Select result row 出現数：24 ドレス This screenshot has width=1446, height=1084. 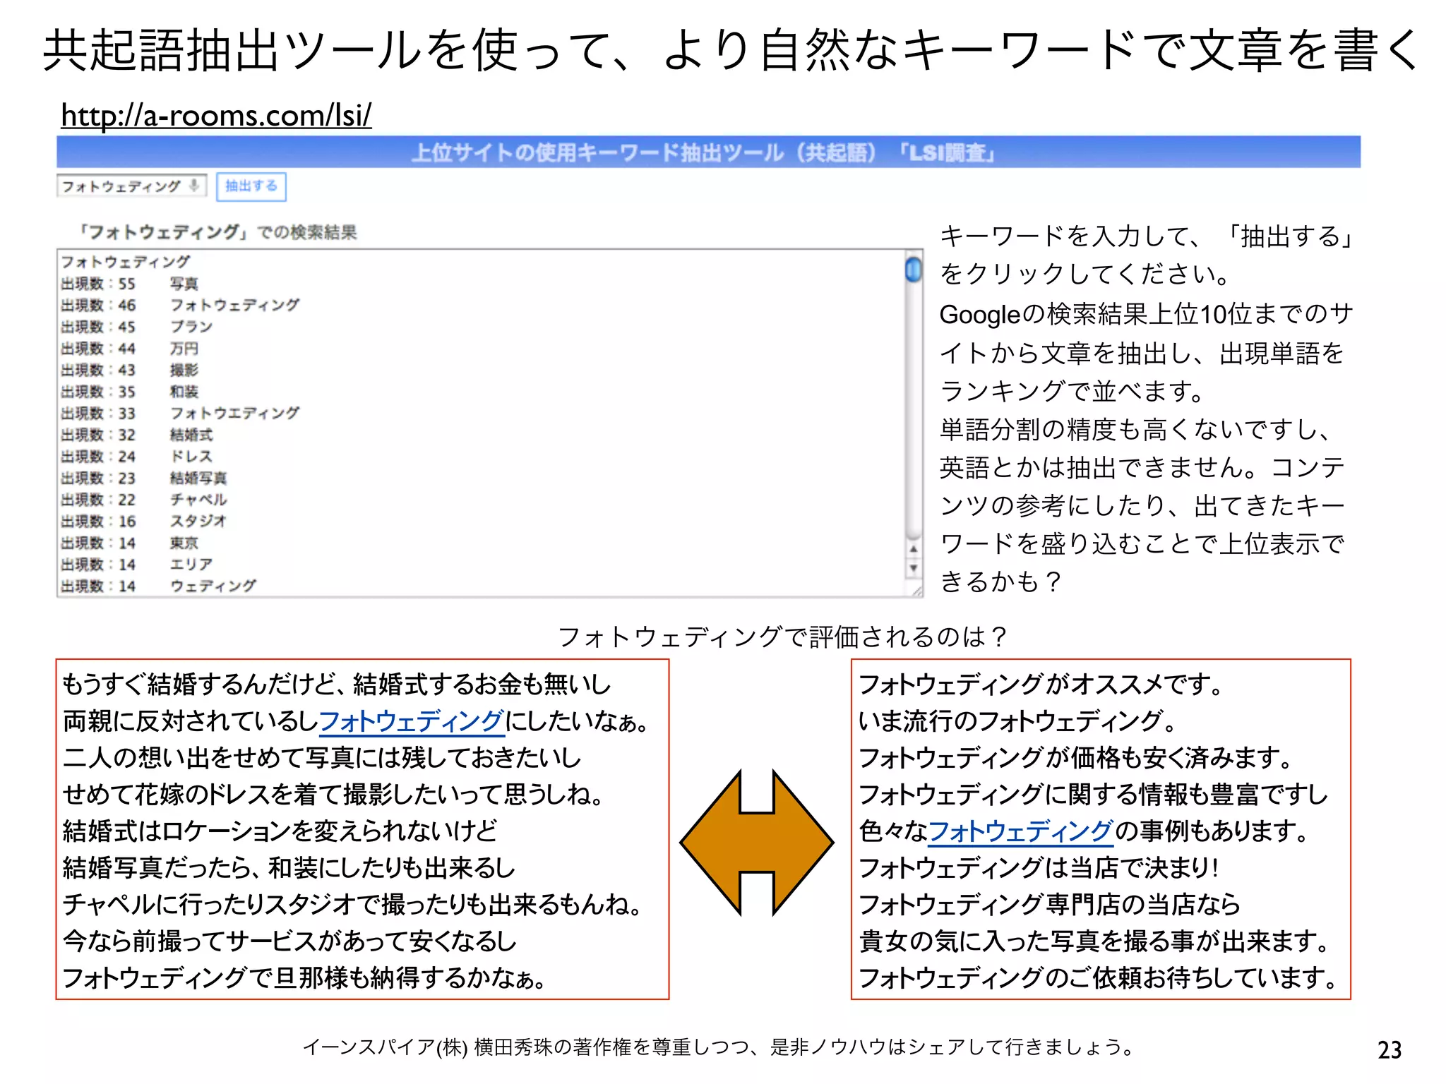click(137, 457)
